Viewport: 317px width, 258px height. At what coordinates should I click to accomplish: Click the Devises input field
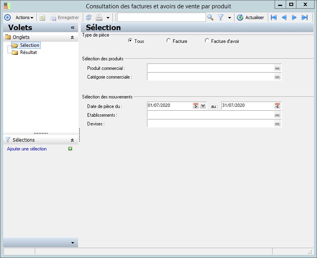point(210,123)
